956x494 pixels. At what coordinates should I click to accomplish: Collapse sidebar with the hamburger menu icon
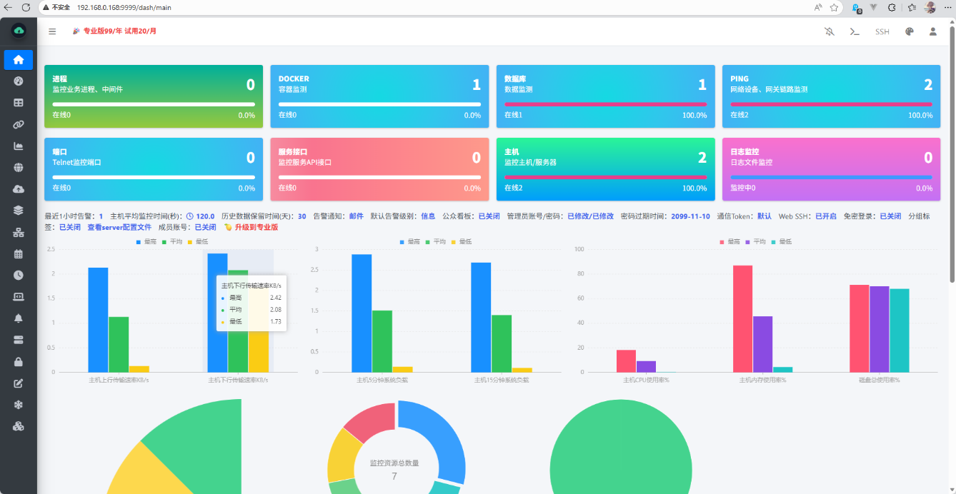pyautogui.click(x=52, y=31)
